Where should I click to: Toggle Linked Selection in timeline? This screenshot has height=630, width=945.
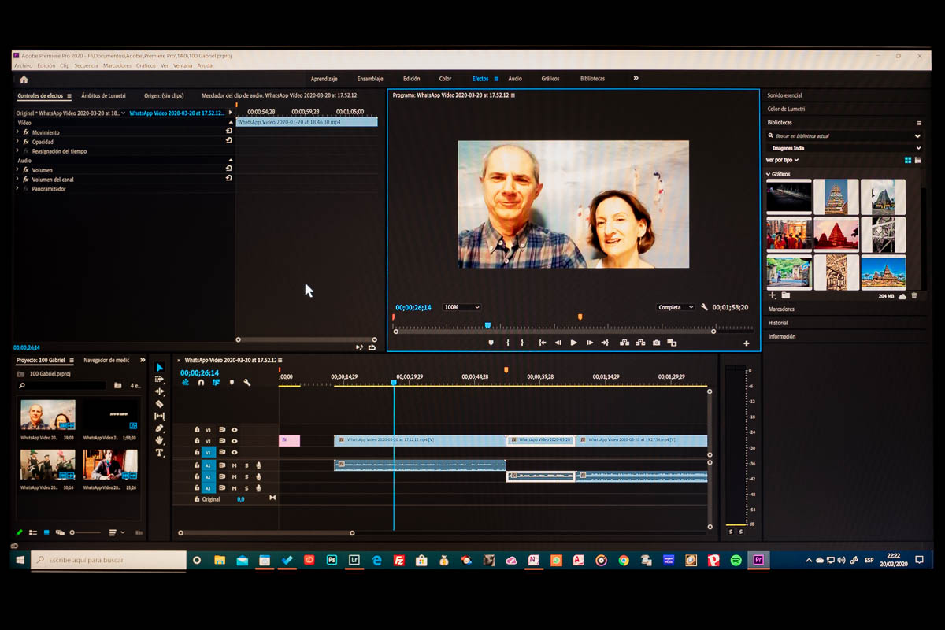pos(216,382)
